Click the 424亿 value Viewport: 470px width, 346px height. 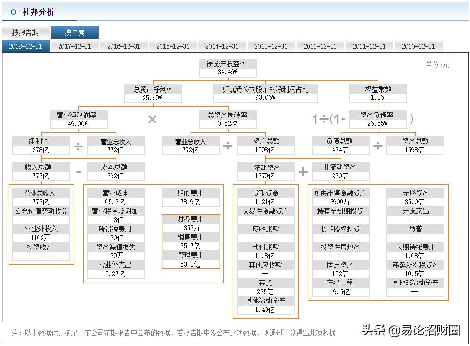(x=340, y=150)
